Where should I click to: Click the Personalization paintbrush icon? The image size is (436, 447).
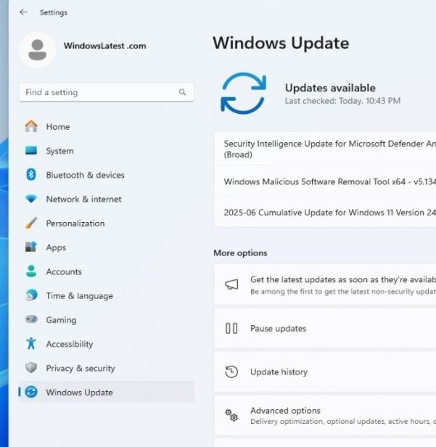point(31,223)
